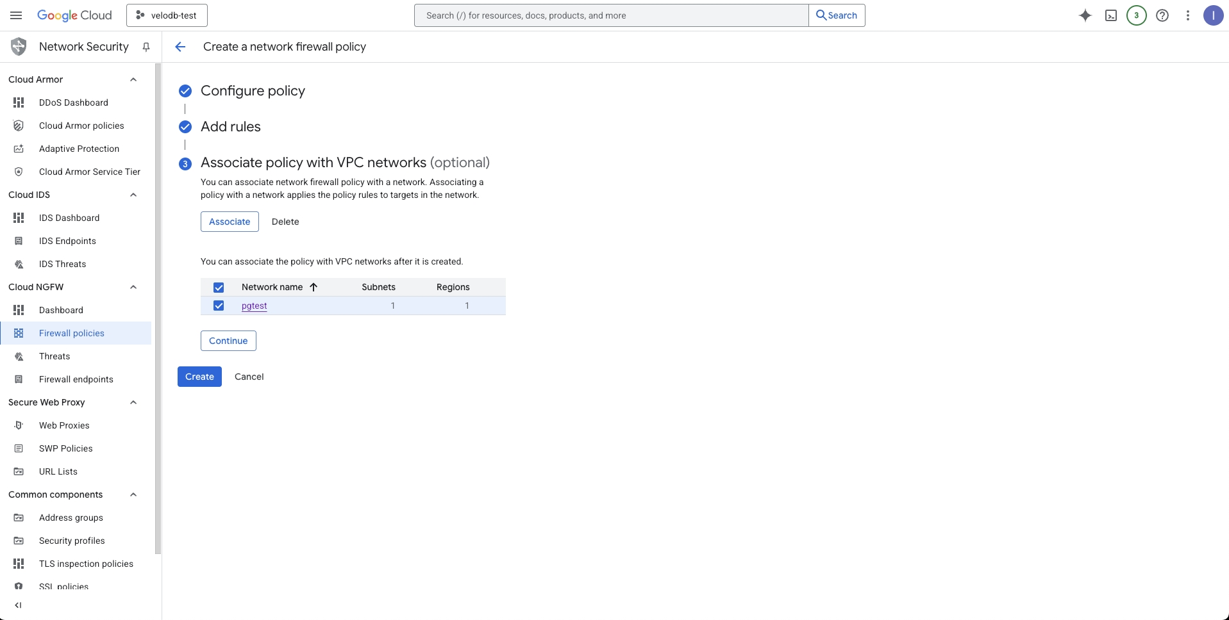Toggle the select-all networks checkbox
The image size is (1229, 620).
tap(219, 288)
